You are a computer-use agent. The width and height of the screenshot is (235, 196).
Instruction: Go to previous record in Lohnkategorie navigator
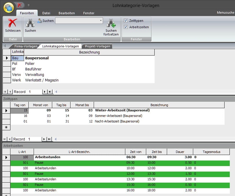coord(10,92)
